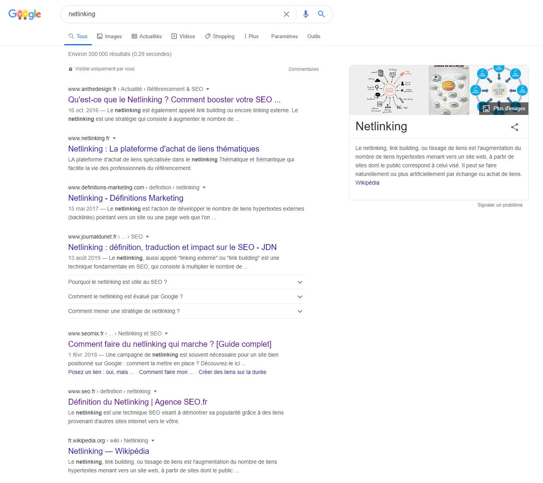This screenshot has height=483, width=543.
Task: Click 'Créer des liens sur la durée' sitelink
Action: pos(232,372)
